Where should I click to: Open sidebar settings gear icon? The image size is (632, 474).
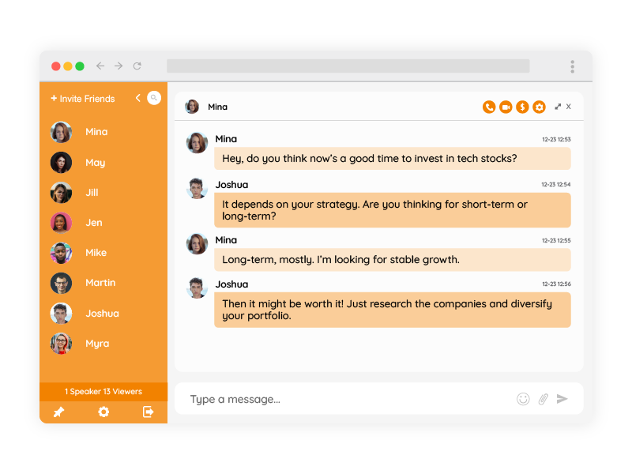[x=103, y=412]
